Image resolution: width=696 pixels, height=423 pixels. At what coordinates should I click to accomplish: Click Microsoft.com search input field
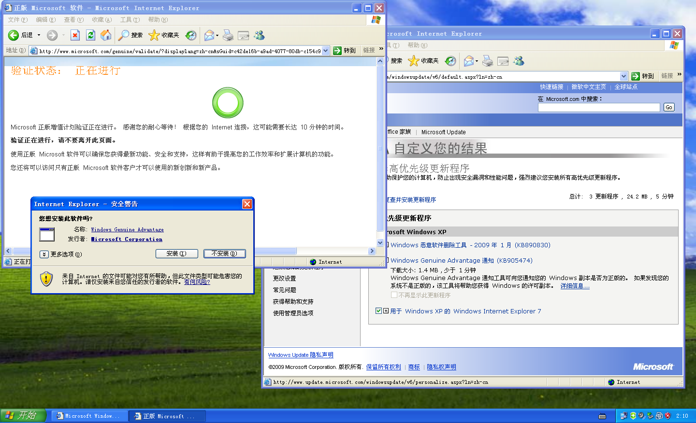pyautogui.click(x=599, y=107)
